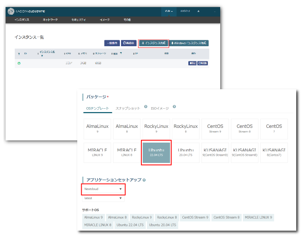Select the Ubuntu 22.04 LTS template tile

click(x=156, y=153)
